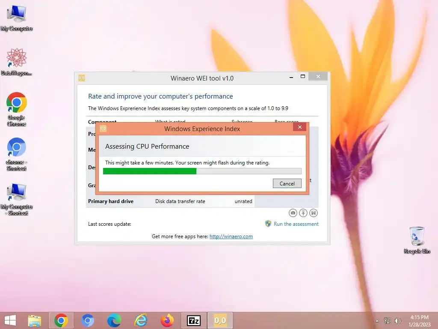Close the Windows Experience Index dialog
This screenshot has height=329, width=438.
point(300,127)
